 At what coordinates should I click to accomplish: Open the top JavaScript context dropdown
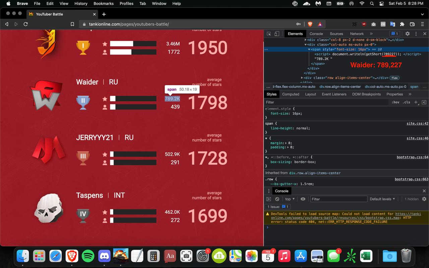pyautogui.click(x=290, y=199)
